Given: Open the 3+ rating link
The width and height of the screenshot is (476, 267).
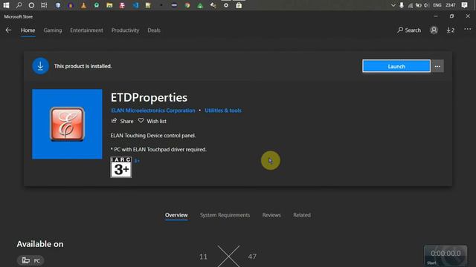Looking at the screenshot, I should coord(137,161).
